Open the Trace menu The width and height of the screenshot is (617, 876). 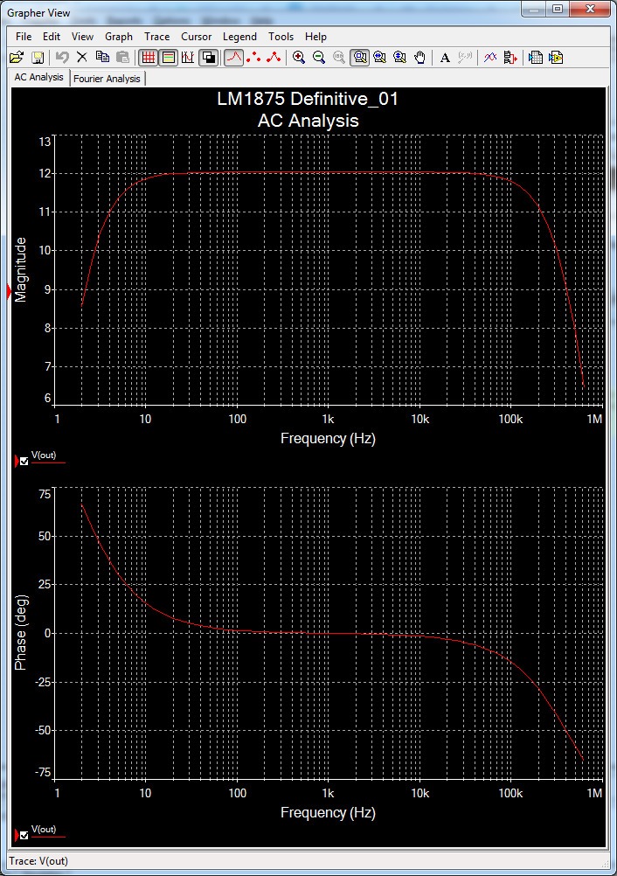click(x=157, y=37)
